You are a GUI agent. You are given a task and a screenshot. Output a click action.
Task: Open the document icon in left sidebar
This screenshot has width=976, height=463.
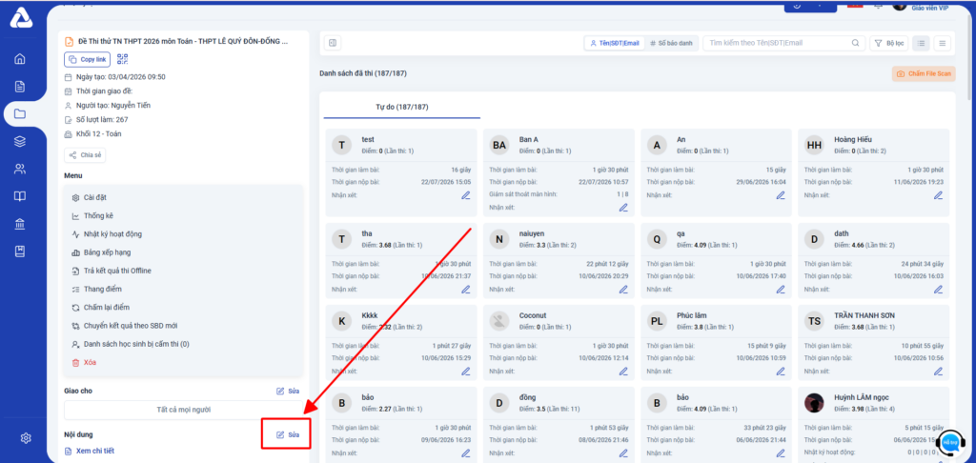pyautogui.click(x=20, y=87)
